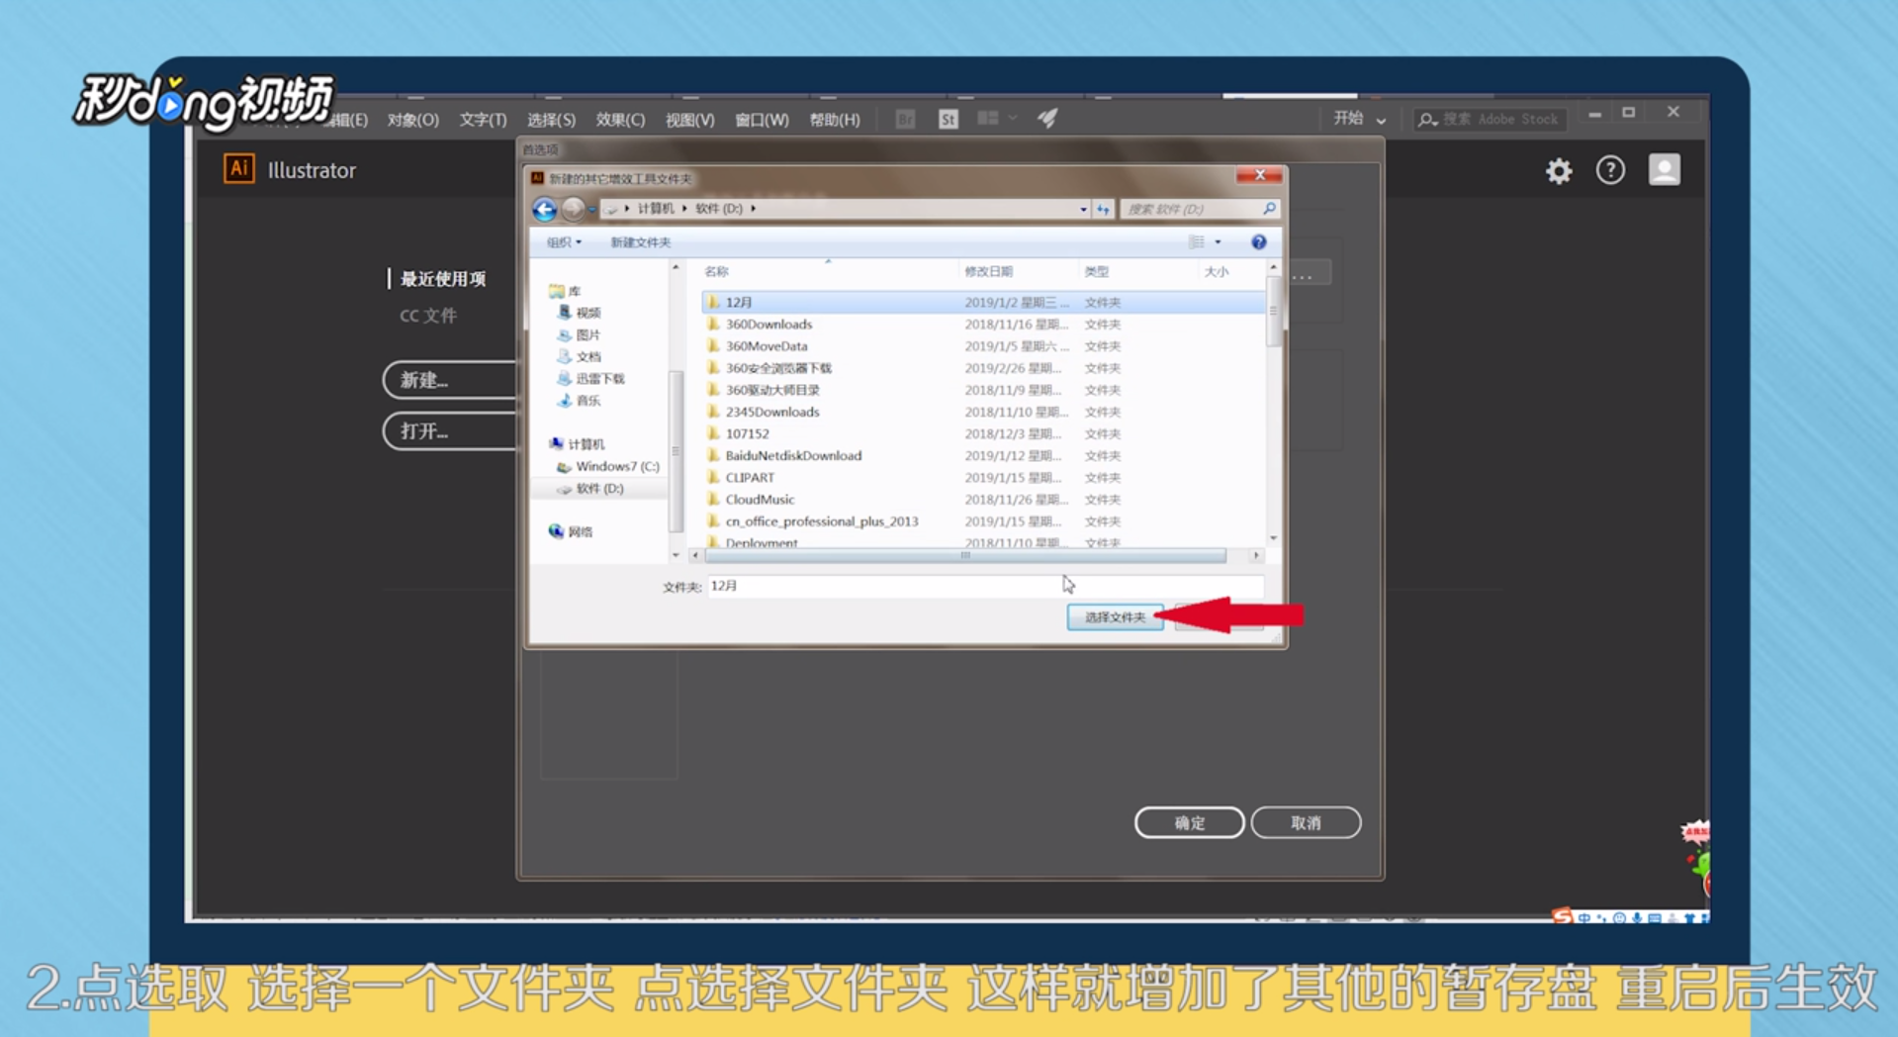This screenshot has width=1898, height=1037.
Task: Open the 帮助(H) menu
Action: 835,120
